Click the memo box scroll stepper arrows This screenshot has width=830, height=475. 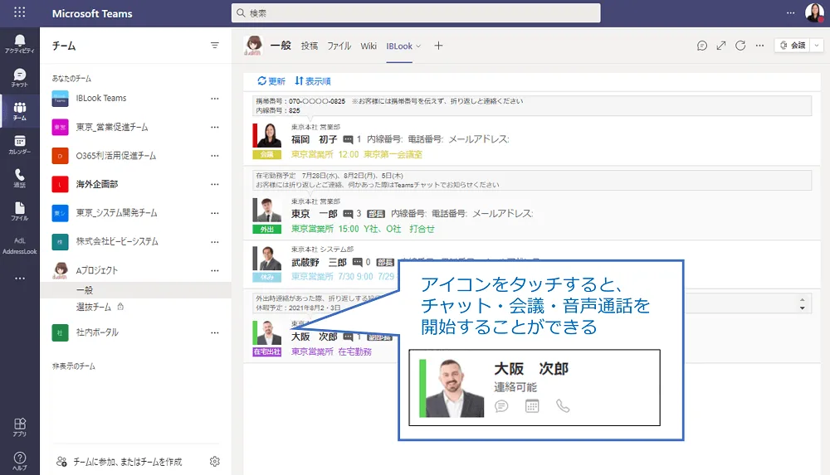pyautogui.click(x=803, y=303)
